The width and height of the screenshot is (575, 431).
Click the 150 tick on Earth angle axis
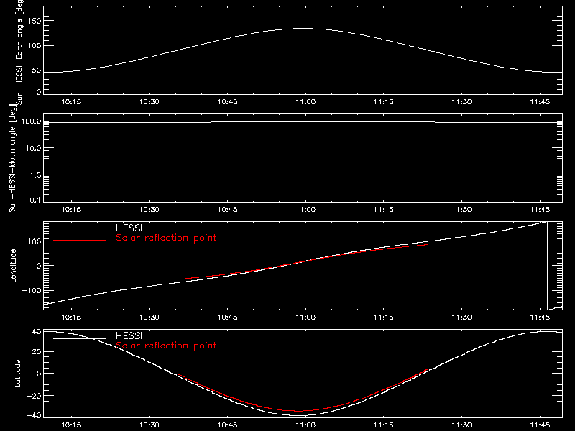(34, 22)
